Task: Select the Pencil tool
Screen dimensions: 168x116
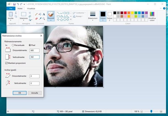Action: (x=36, y=14)
